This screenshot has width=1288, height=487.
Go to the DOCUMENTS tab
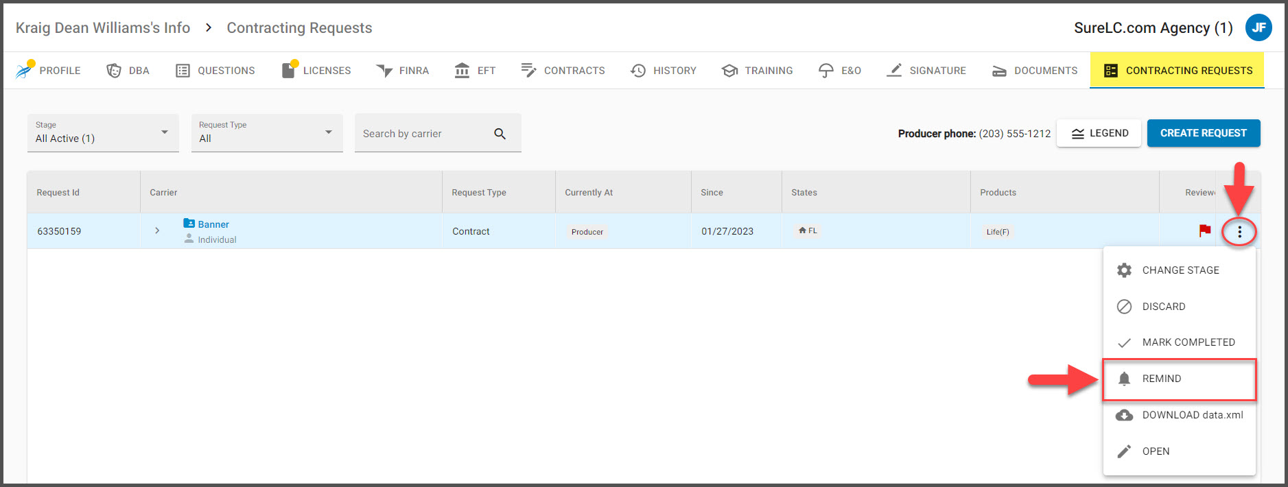point(1034,71)
